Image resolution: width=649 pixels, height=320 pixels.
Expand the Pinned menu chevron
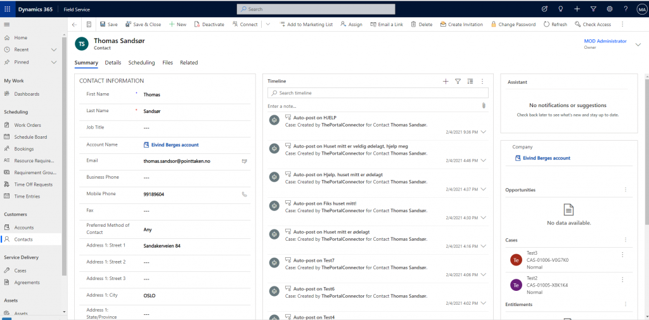click(x=54, y=62)
